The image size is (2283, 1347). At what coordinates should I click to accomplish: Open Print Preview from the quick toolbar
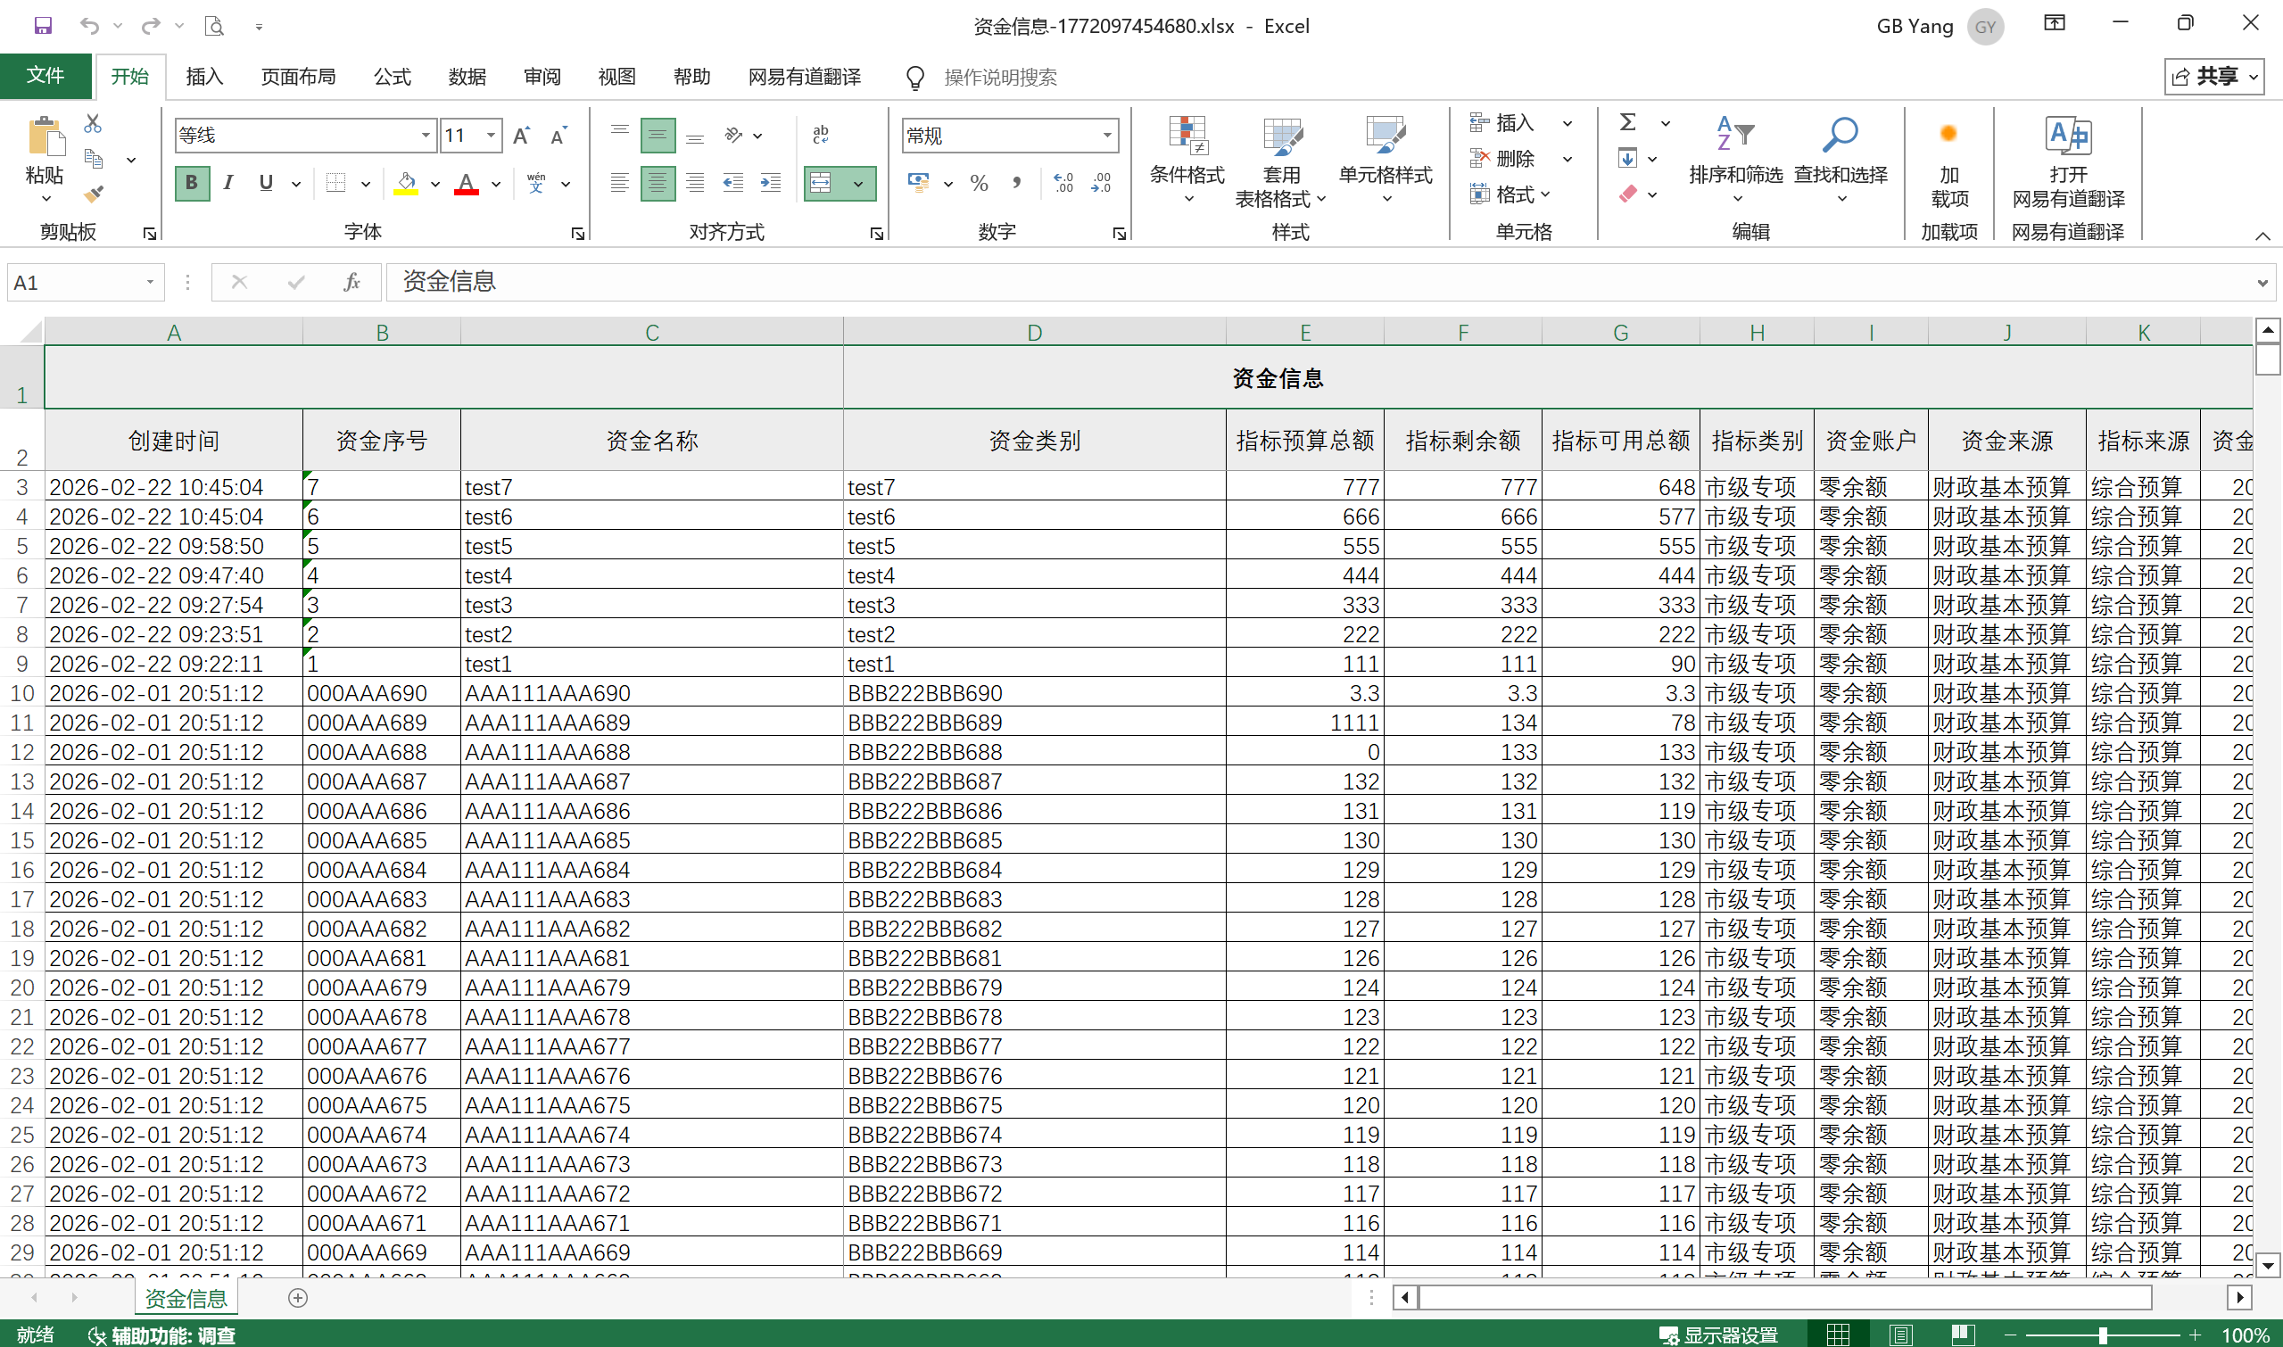(x=214, y=25)
